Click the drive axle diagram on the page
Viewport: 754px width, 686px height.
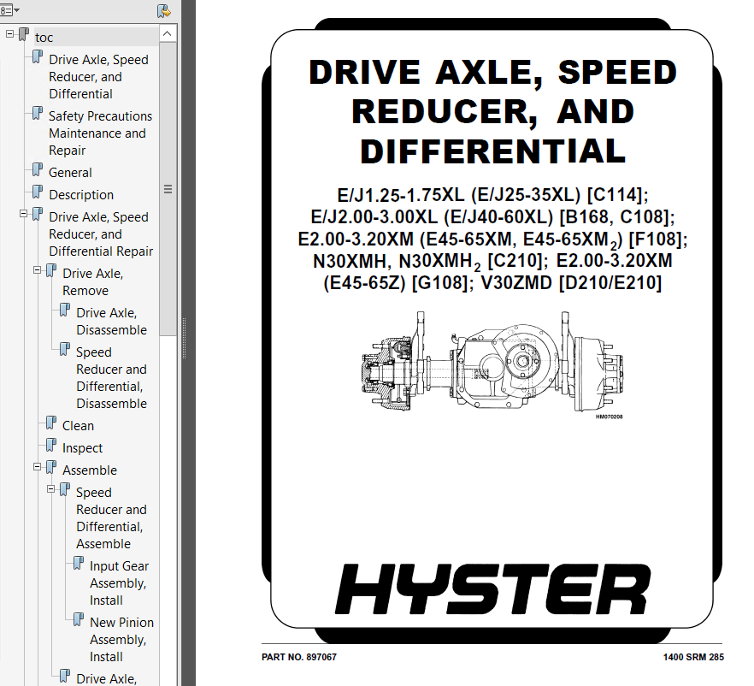(492, 362)
